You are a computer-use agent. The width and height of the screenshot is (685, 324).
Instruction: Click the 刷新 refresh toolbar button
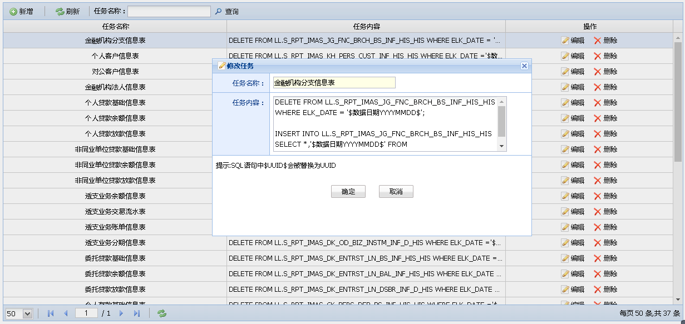(67, 11)
